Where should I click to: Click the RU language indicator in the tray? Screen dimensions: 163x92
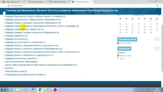[139, 89]
